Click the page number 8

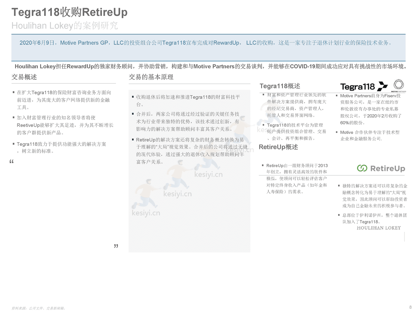[410, 307]
